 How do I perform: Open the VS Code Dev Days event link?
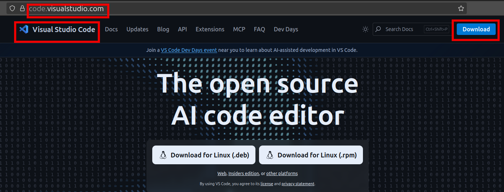189,50
